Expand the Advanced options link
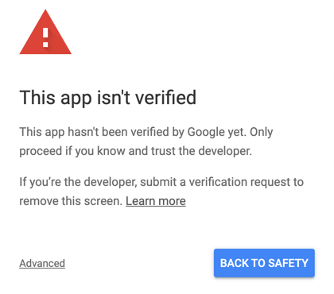Viewport: 334px width, 294px height. click(42, 263)
